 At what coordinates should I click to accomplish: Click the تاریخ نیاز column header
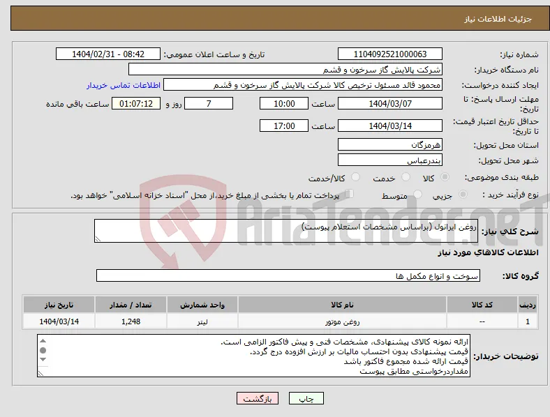59,305
